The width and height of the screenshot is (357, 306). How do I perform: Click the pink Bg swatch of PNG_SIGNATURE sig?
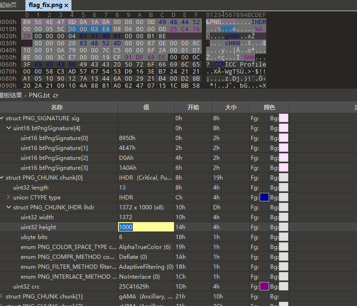(x=284, y=118)
